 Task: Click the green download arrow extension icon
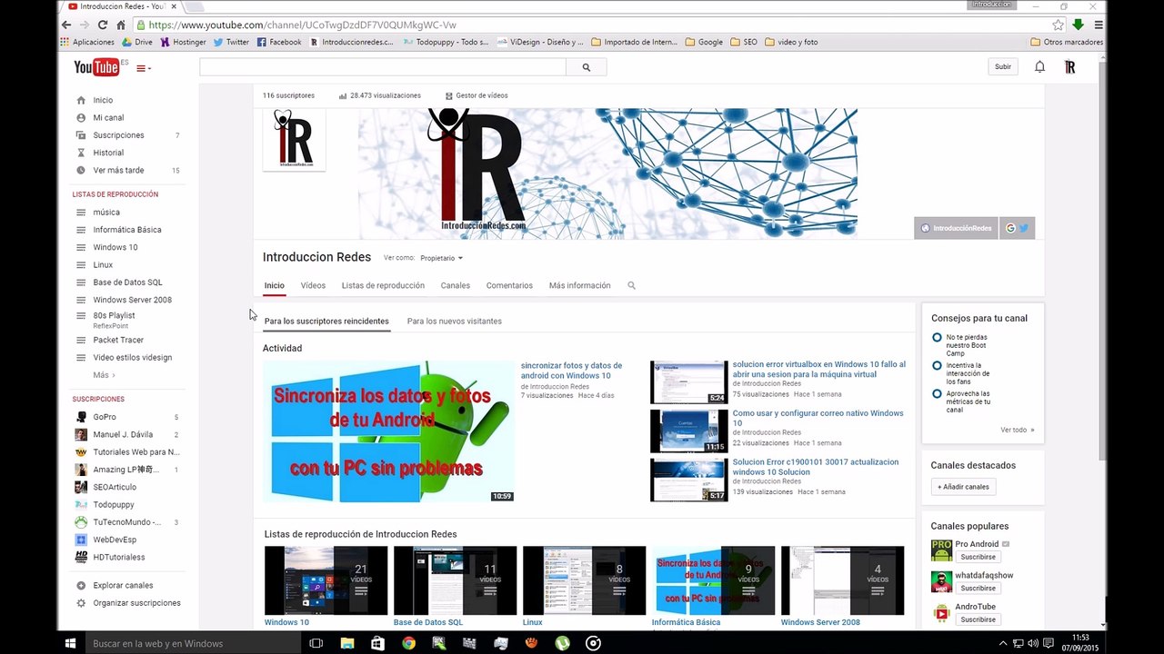pos(1079,25)
